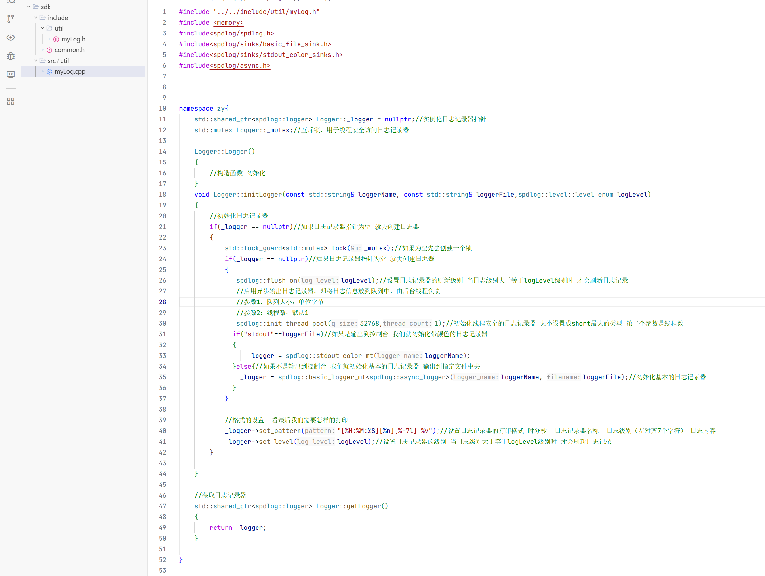
Task: Open common.h in the file tree
Action: click(x=69, y=50)
